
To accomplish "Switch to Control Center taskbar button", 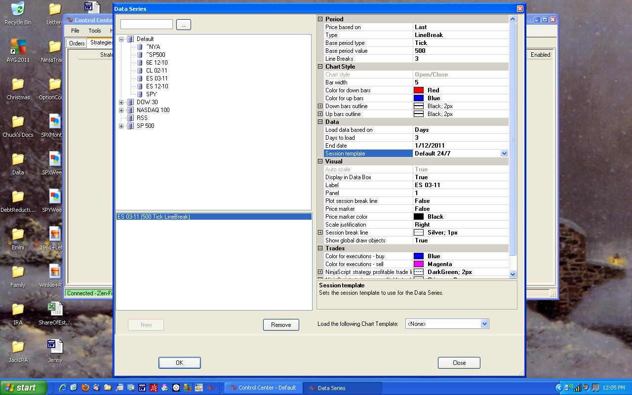I will (263, 388).
